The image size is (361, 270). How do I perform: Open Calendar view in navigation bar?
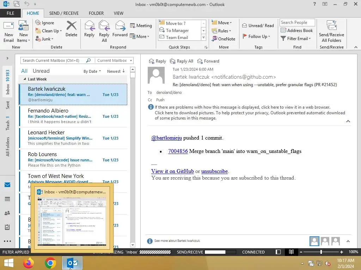tap(7, 199)
